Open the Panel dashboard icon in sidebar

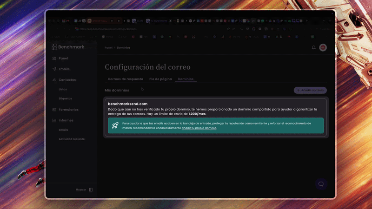(x=54, y=59)
